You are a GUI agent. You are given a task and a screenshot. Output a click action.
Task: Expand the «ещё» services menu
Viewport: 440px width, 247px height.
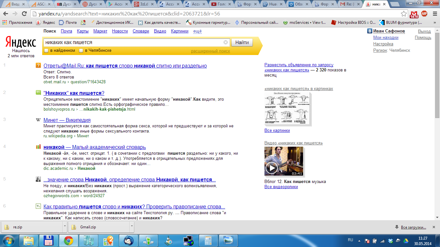pos(197,31)
